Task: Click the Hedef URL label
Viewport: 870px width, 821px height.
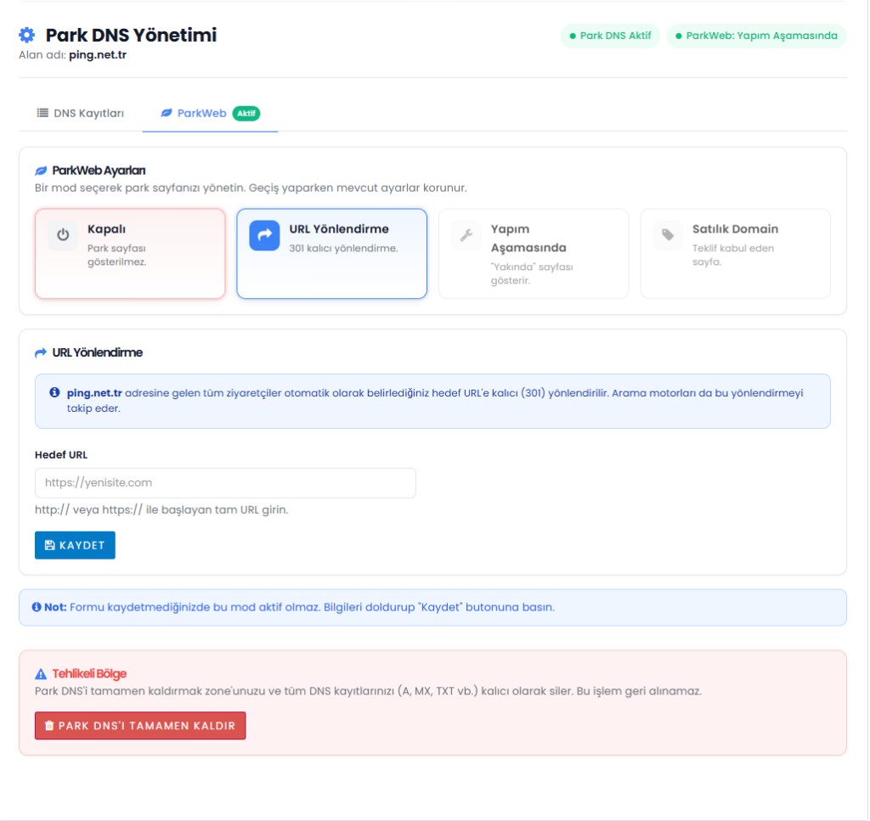Action: pyautogui.click(x=61, y=454)
